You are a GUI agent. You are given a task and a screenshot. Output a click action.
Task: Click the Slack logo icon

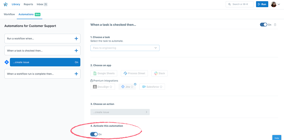[x=156, y=73]
